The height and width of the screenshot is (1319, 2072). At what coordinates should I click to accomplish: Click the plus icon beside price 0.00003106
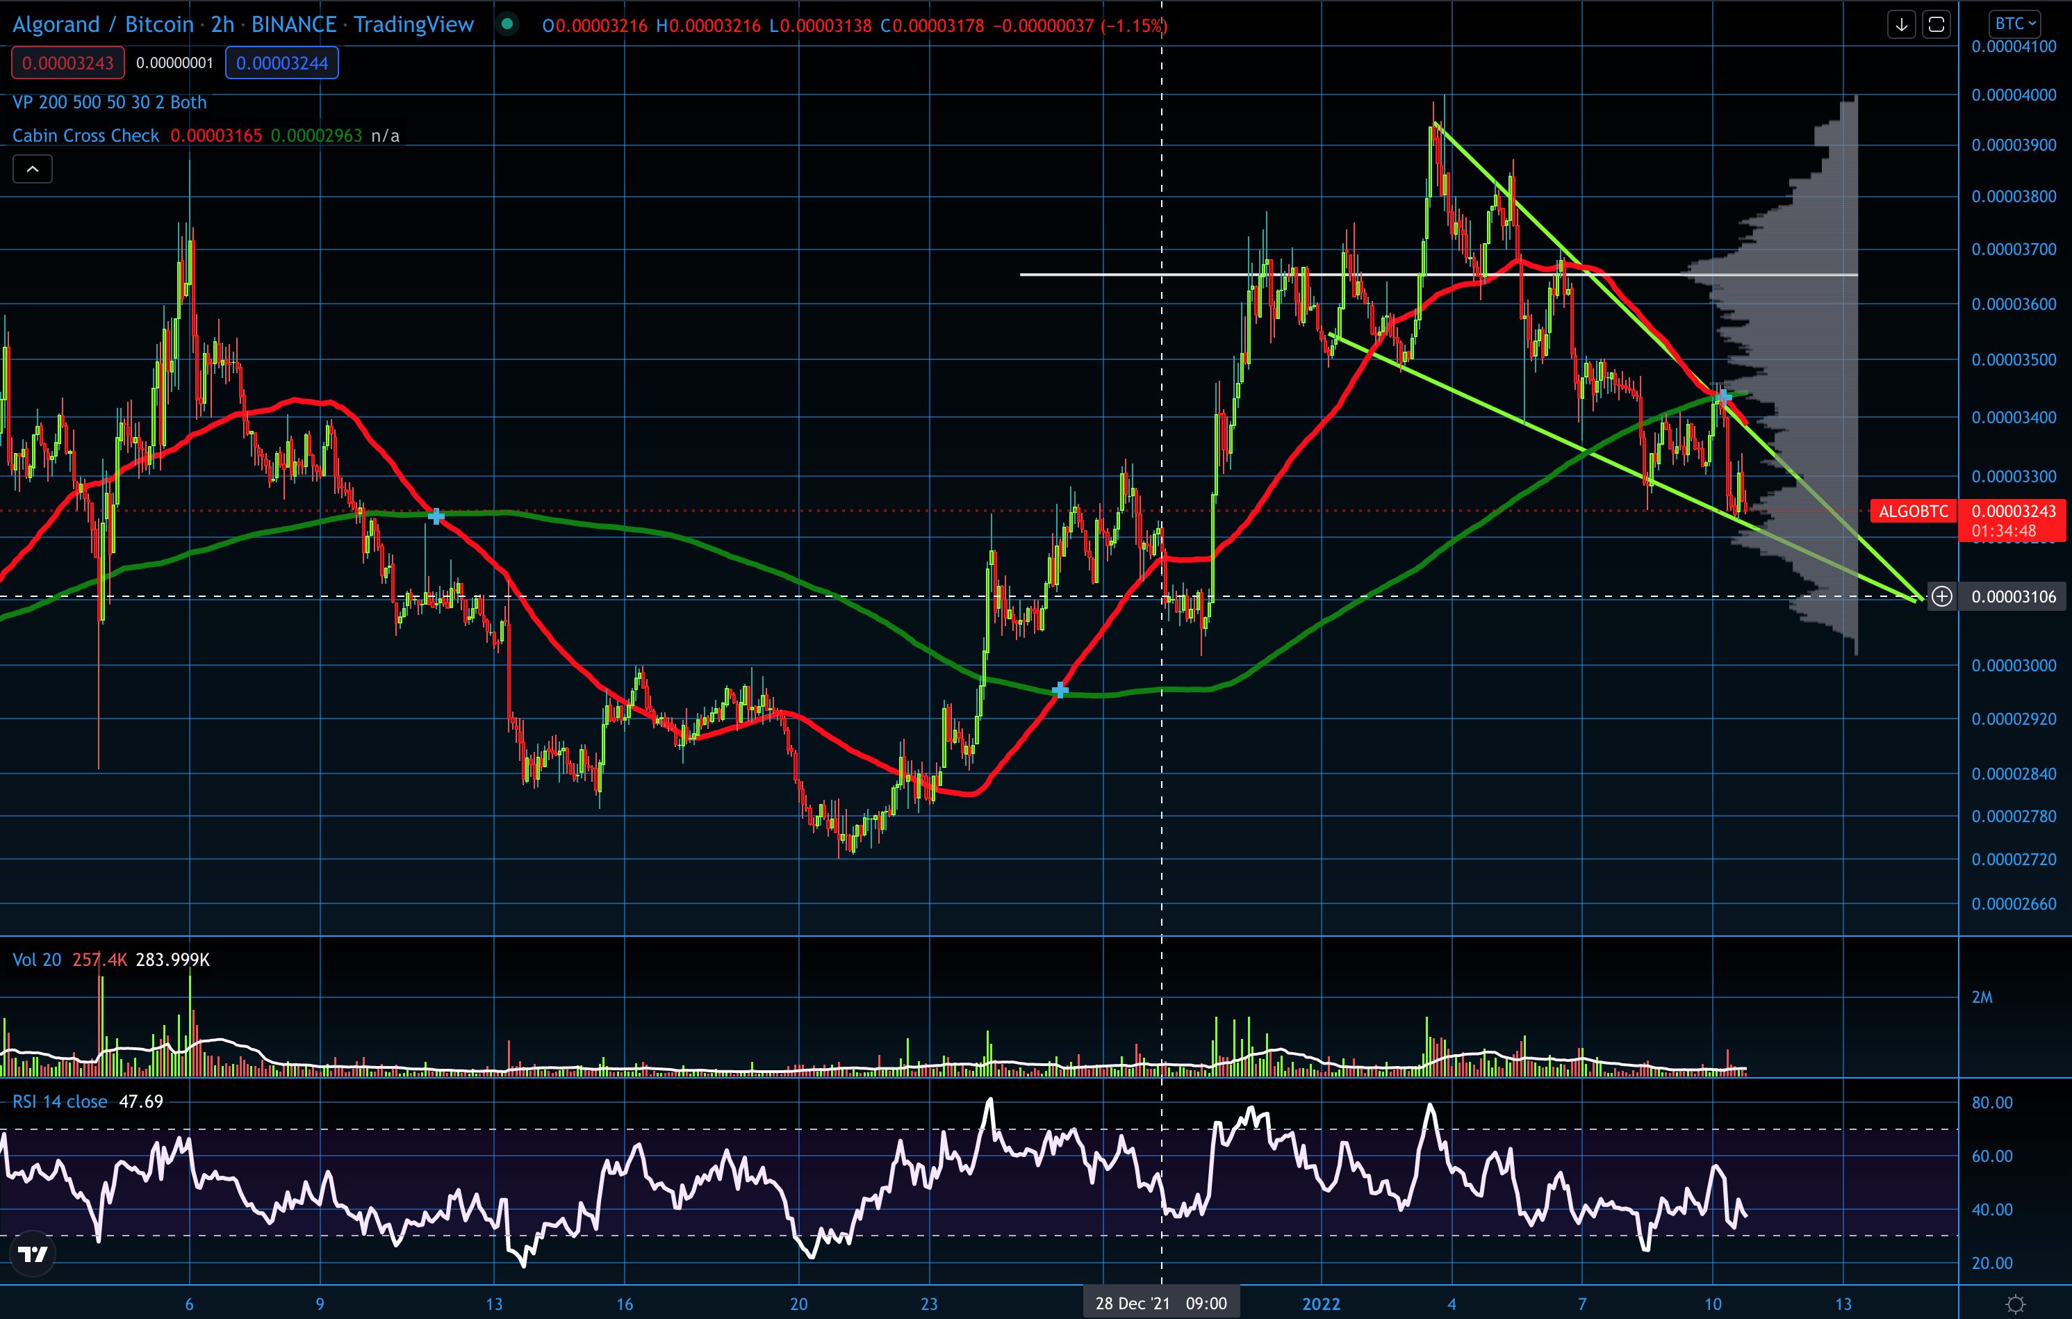pos(1941,596)
